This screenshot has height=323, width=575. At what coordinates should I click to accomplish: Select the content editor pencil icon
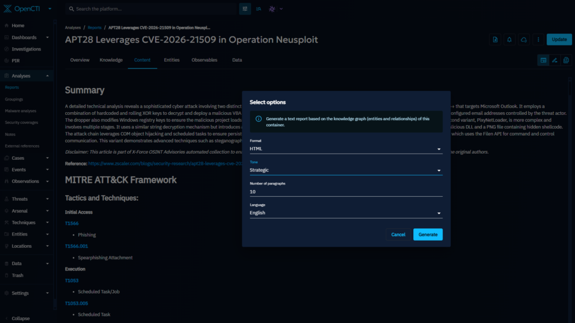[555, 61]
